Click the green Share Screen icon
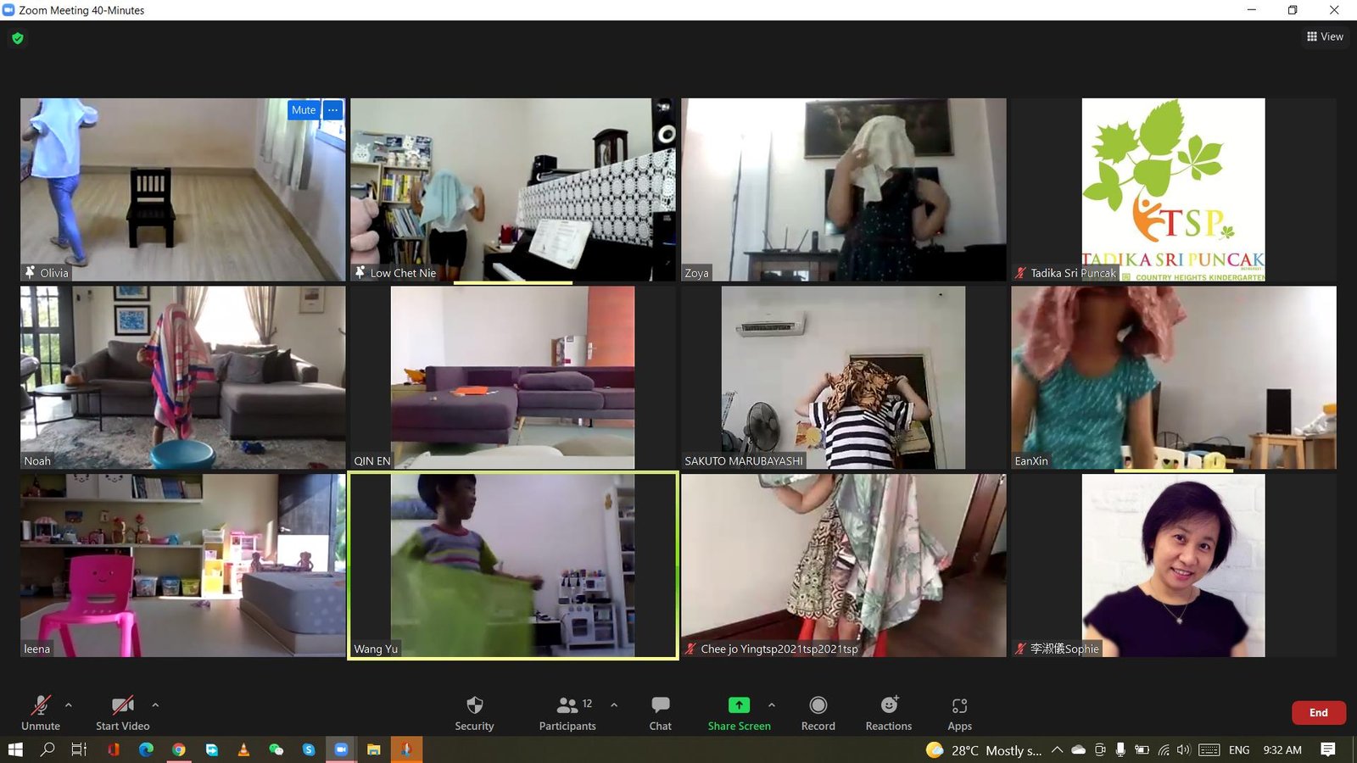 739,705
